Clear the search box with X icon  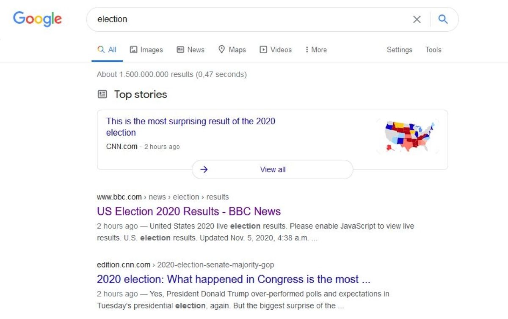417,19
